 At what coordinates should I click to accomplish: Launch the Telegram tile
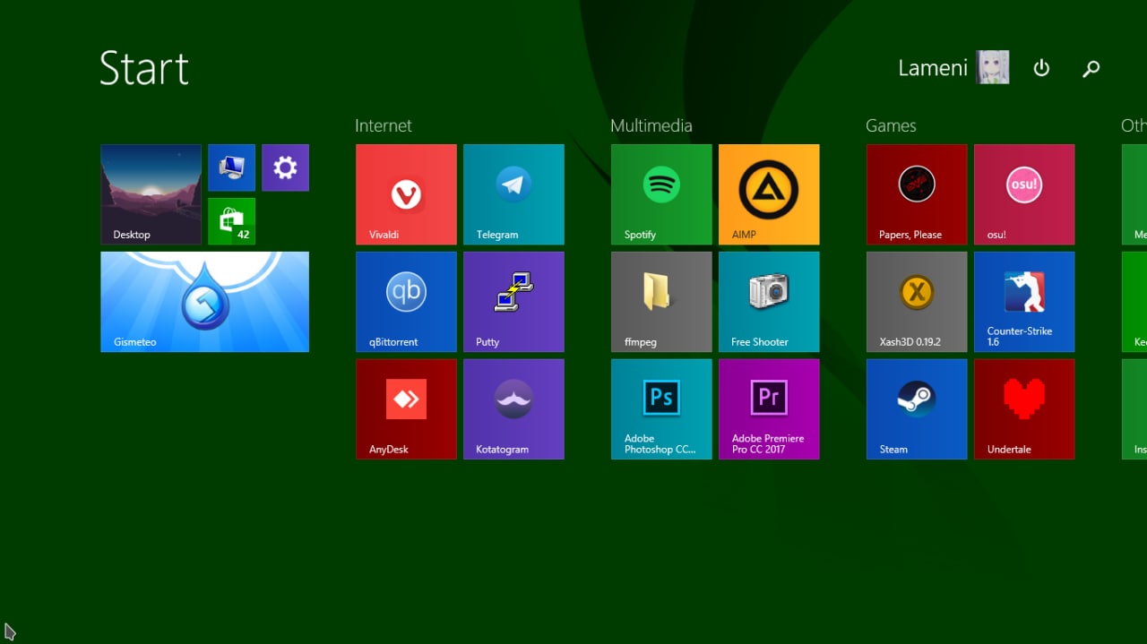[513, 194]
